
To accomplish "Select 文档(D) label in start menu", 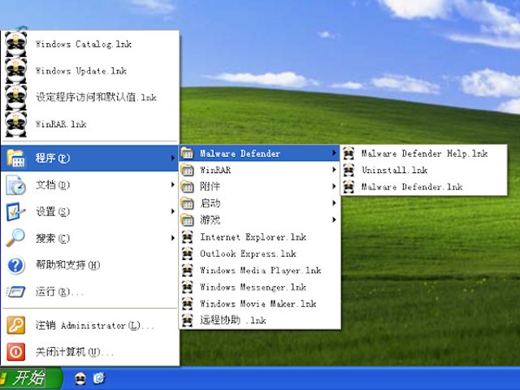I will [x=52, y=184].
